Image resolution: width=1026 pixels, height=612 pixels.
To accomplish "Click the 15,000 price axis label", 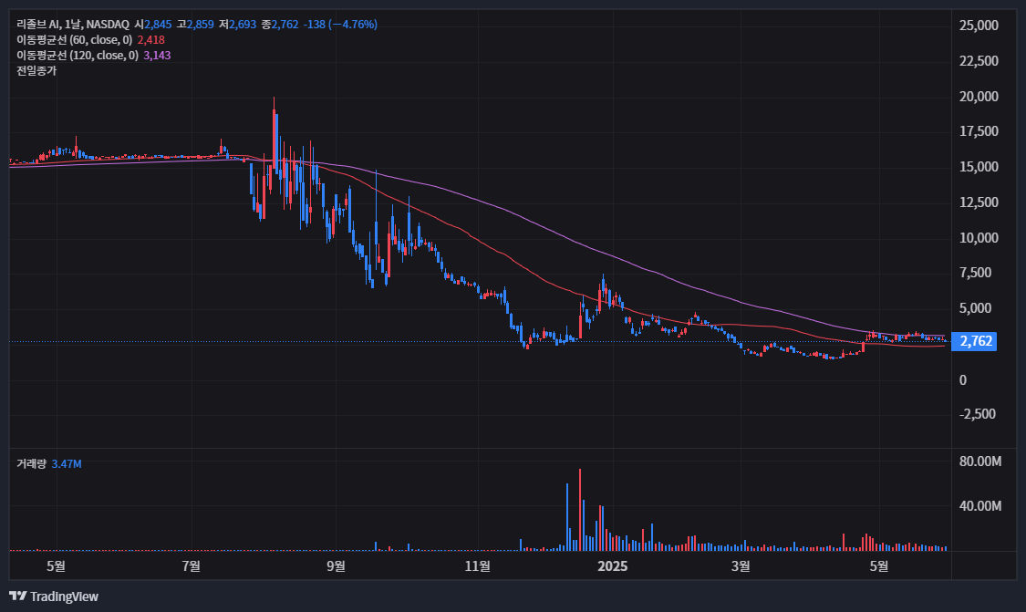I will click(x=979, y=167).
